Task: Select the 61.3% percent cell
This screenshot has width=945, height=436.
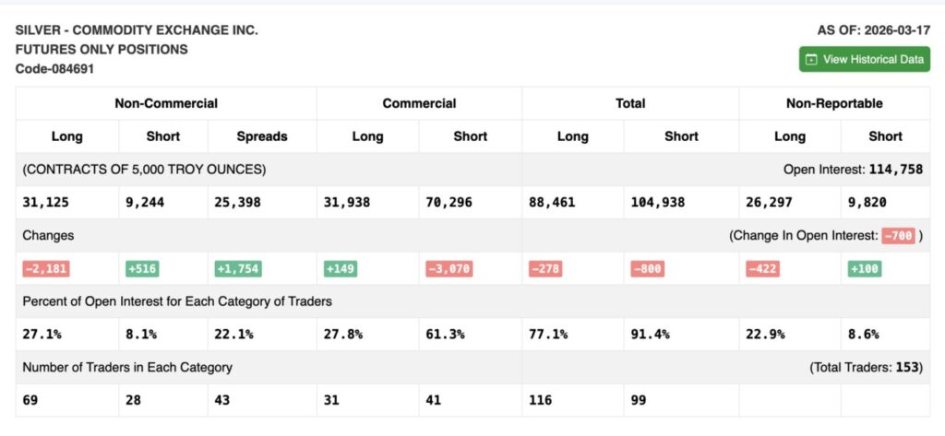Action: 445,335
